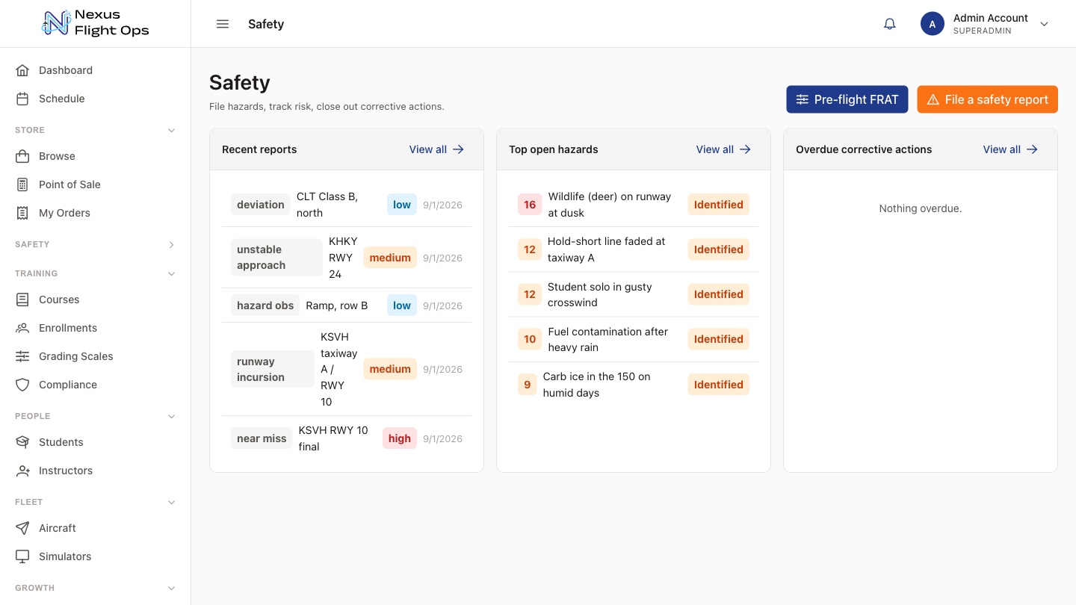This screenshot has height=605, width=1076.
Task: Select the Hold-short line faded at taxiway A hazard
Action: coord(634,249)
